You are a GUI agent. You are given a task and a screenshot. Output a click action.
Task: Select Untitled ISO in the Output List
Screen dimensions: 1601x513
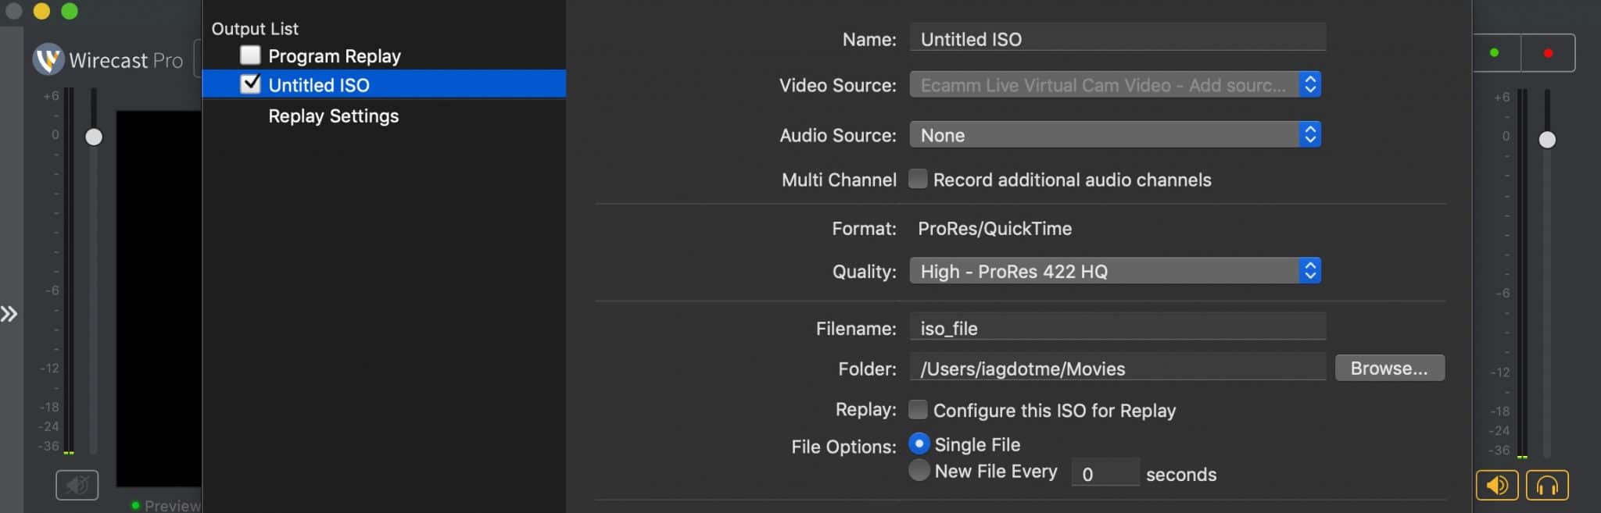pos(384,84)
